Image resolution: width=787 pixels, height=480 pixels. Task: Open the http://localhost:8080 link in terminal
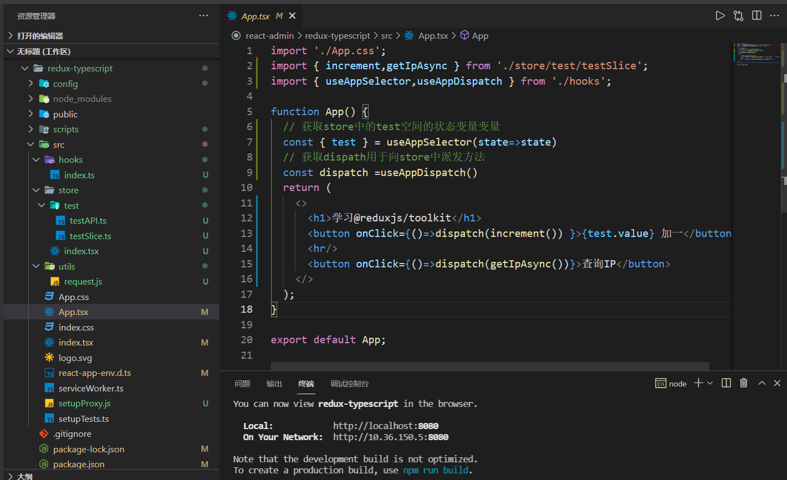click(386, 426)
